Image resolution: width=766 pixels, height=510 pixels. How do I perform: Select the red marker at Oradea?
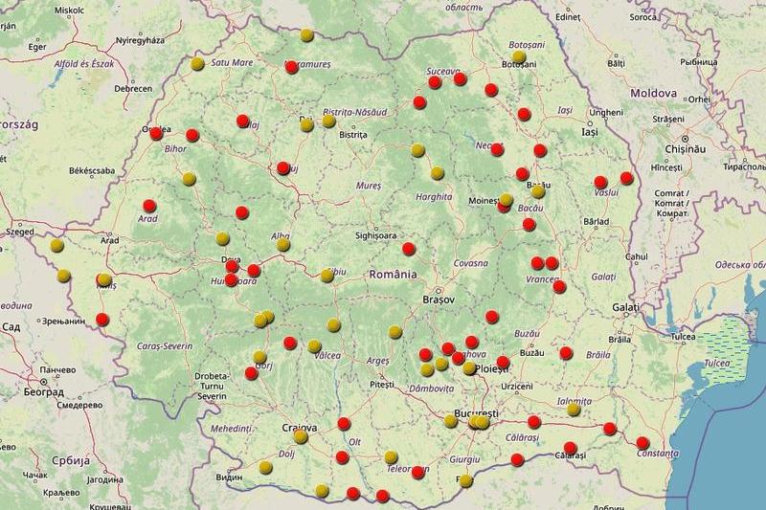click(156, 134)
